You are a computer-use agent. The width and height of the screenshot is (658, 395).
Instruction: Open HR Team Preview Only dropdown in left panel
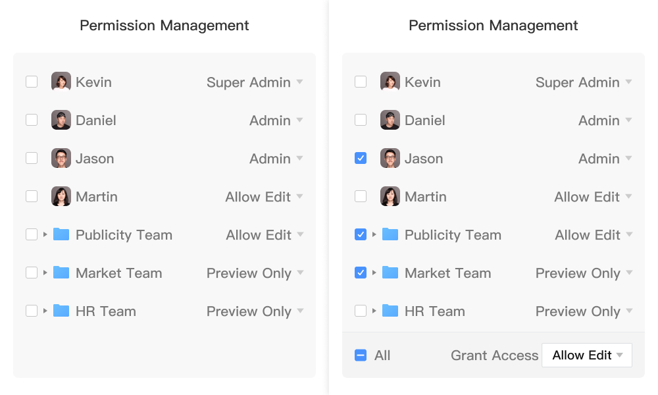tap(255, 311)
